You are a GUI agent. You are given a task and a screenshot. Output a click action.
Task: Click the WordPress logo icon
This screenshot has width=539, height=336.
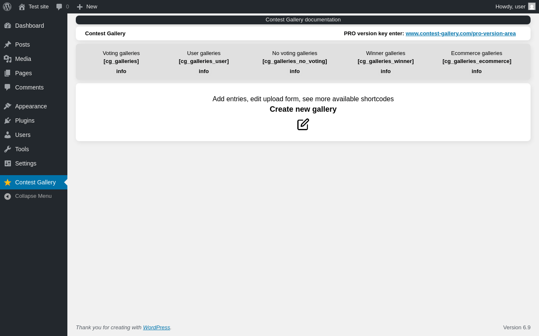[x=7, y=7]
